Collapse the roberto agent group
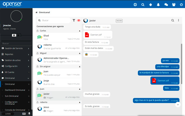This screenshot has width=185, height=116. pyautogui.click(x=80, y=102)
